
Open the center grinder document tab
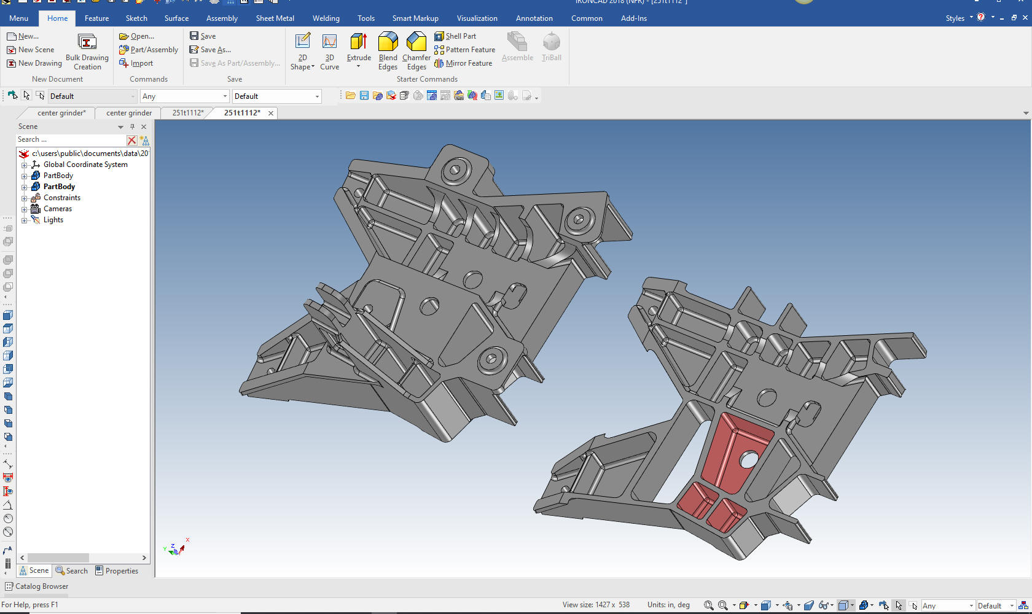coord(129,113)
